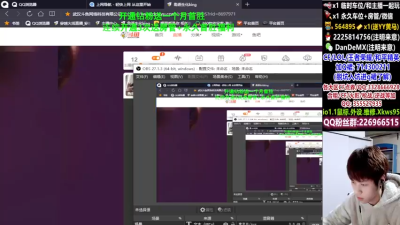
Task: Open the waveform audio icon in Douyu toolbar
Action: tap(178, 58)
